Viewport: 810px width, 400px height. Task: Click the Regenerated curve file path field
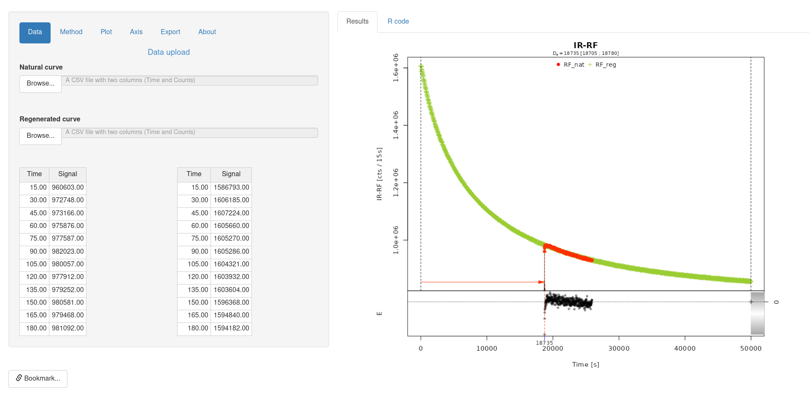pos(189,132)
